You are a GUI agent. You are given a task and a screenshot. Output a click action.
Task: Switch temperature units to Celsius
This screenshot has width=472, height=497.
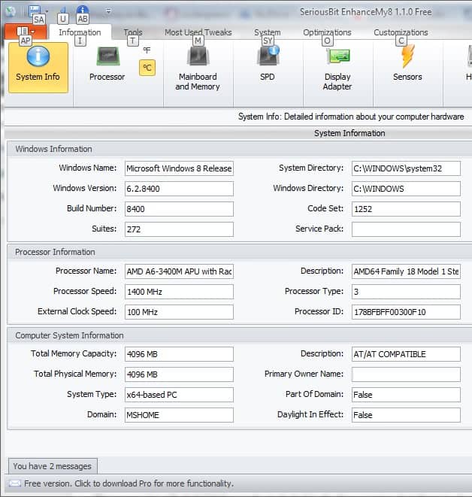click(147, 68)
